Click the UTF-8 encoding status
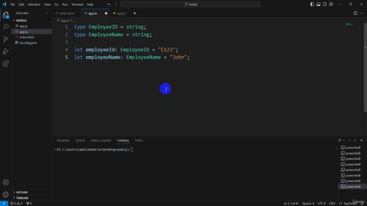 (322, 204)
